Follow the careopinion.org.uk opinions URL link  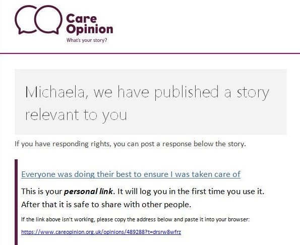pyautogui.click(x=101, y=232)
